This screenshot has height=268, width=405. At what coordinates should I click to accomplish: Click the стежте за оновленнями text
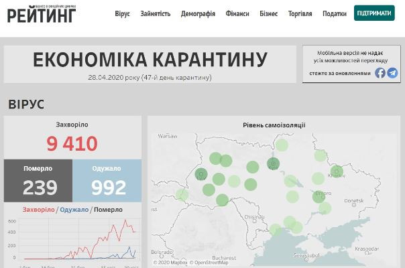tap(340, 73)
